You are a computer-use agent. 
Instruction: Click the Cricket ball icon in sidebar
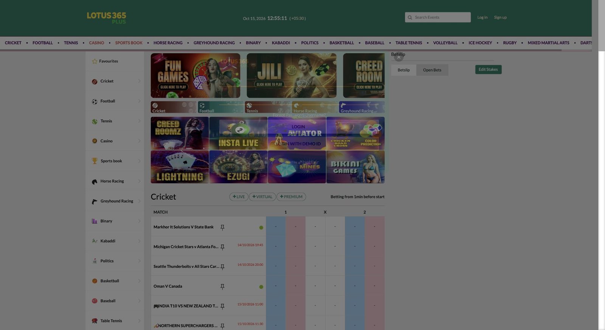[x=95, y=81]
